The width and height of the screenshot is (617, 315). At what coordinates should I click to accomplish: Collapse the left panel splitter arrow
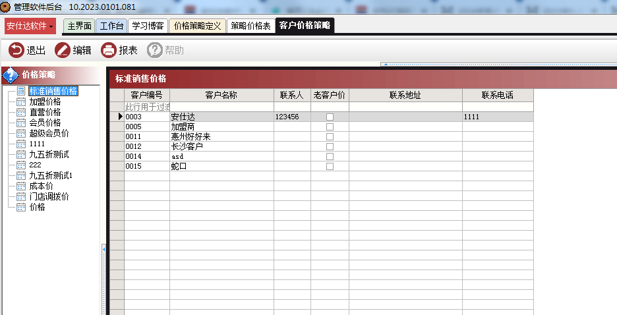coord(103,249)
